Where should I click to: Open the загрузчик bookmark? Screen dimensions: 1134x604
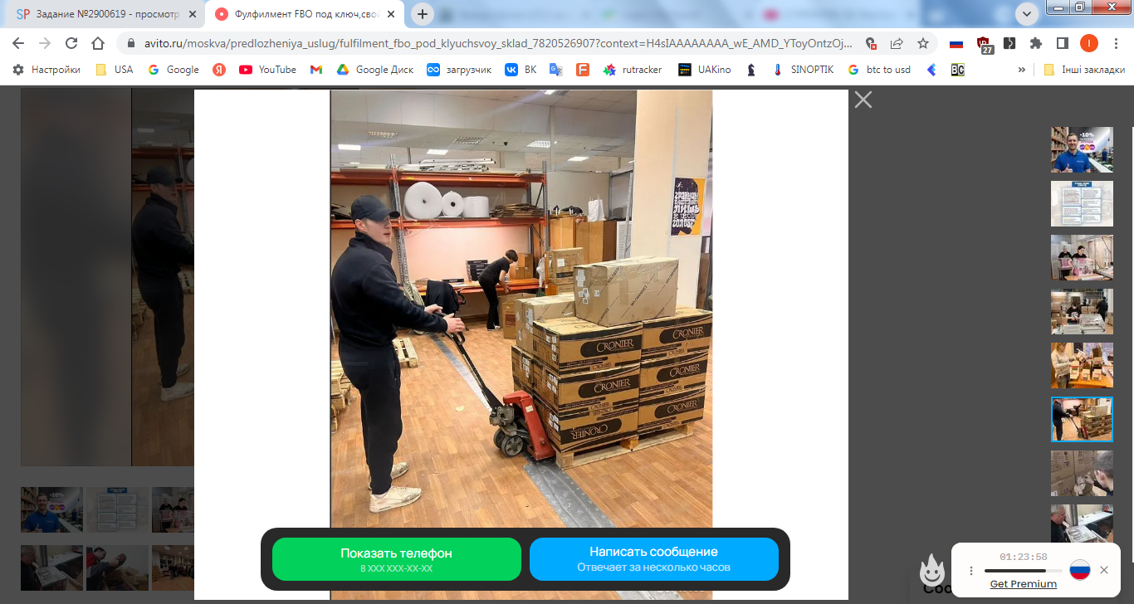pyautogui.click(x=459, y=70)
